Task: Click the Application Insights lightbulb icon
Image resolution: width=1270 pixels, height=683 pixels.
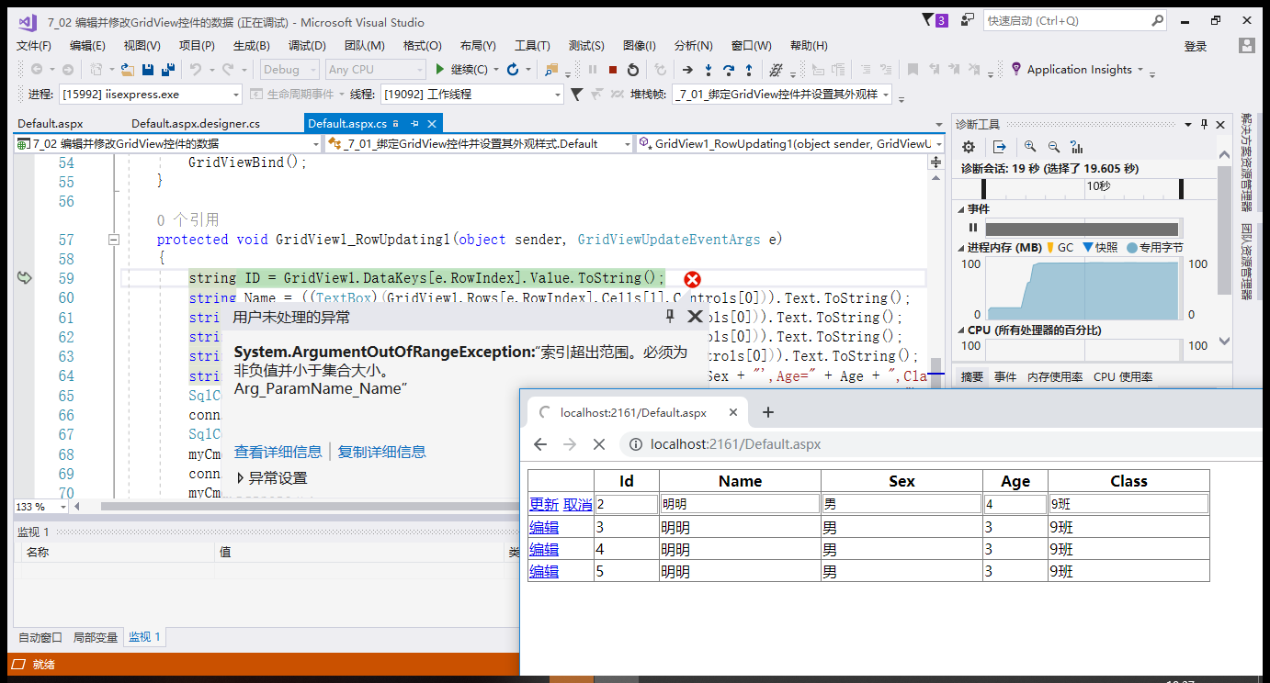Action: [x=1015, y=69]
